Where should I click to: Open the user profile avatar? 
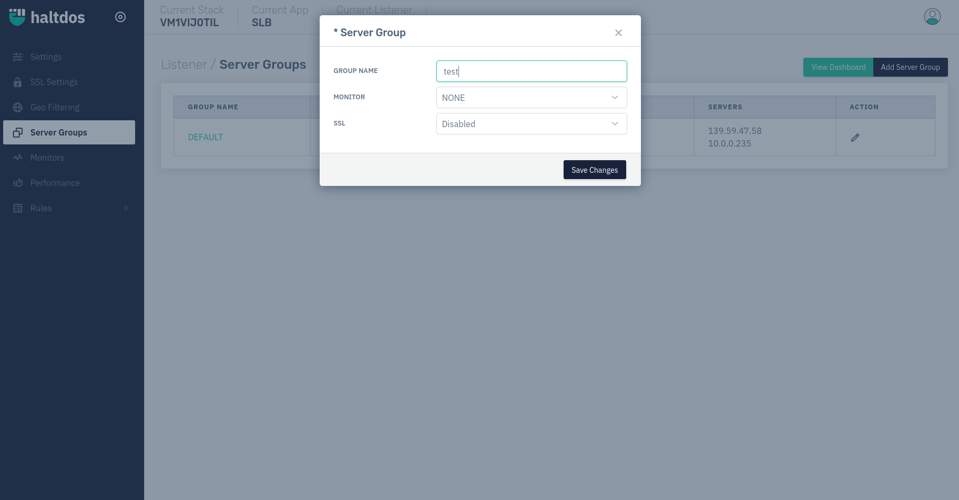tap(932, 17)
